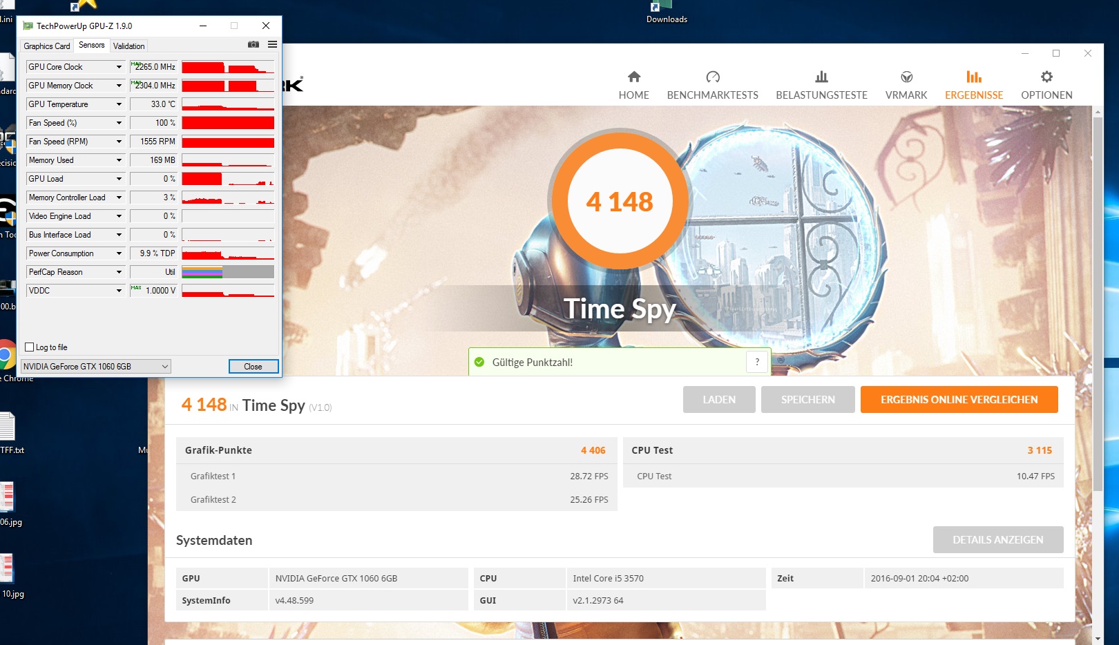This screenshot has height=645, width=1119.
Task: Open the BENCHMARKTESTS section
Action: pos(713,95)
